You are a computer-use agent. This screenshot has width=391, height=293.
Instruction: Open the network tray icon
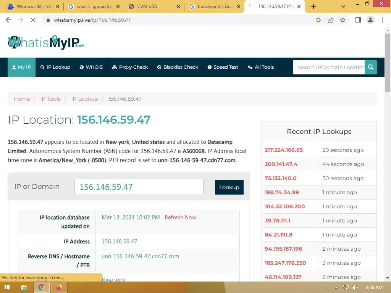tap(346, 288)
